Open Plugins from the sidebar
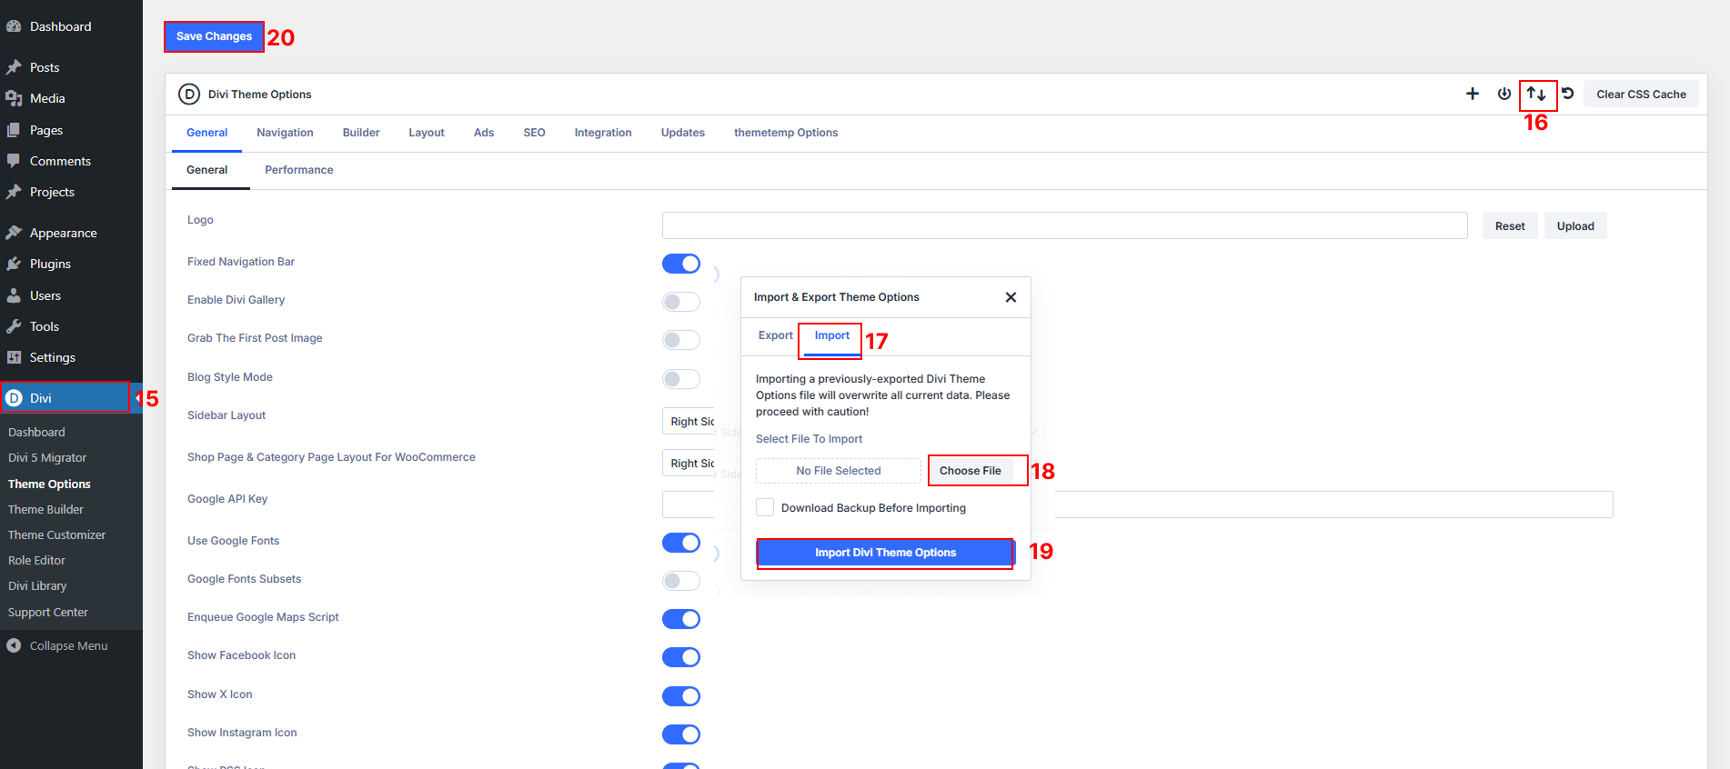1730x769 pixels. [50, 264]
